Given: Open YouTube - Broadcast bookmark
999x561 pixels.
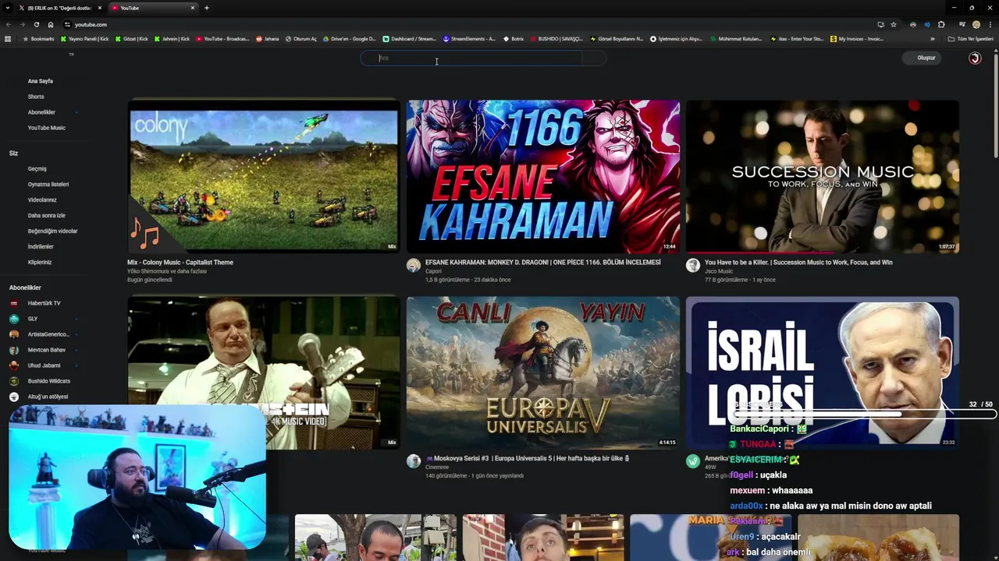Looking at the screenshot, I should point(222,39).
